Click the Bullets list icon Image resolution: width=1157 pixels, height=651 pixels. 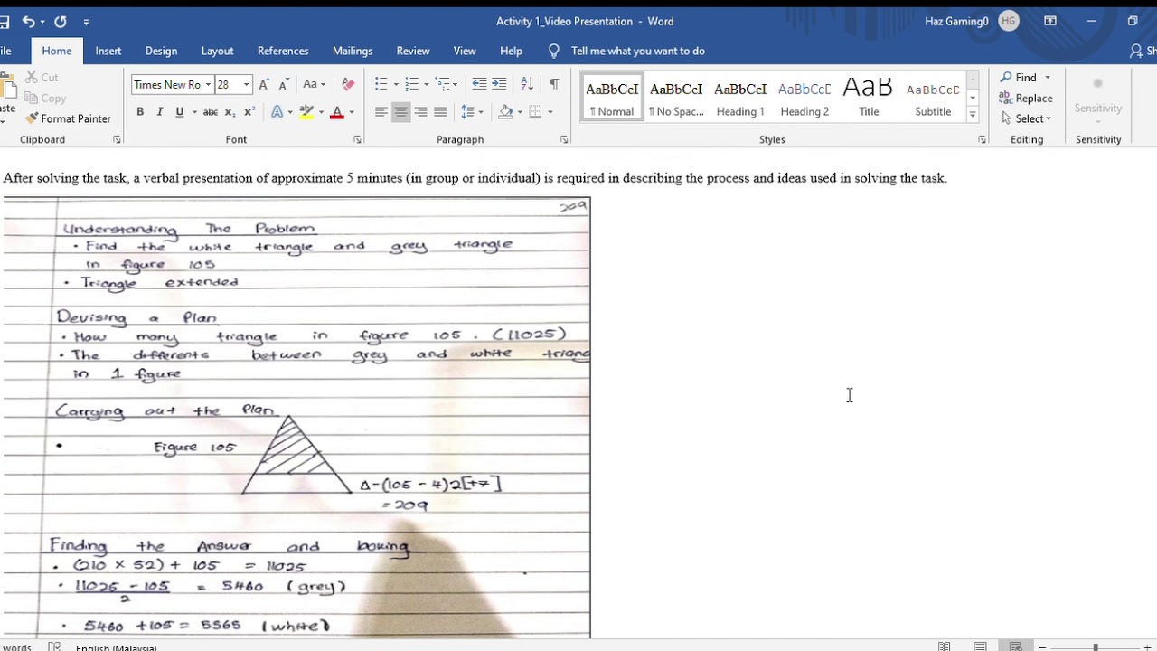[x=381, y=84]
